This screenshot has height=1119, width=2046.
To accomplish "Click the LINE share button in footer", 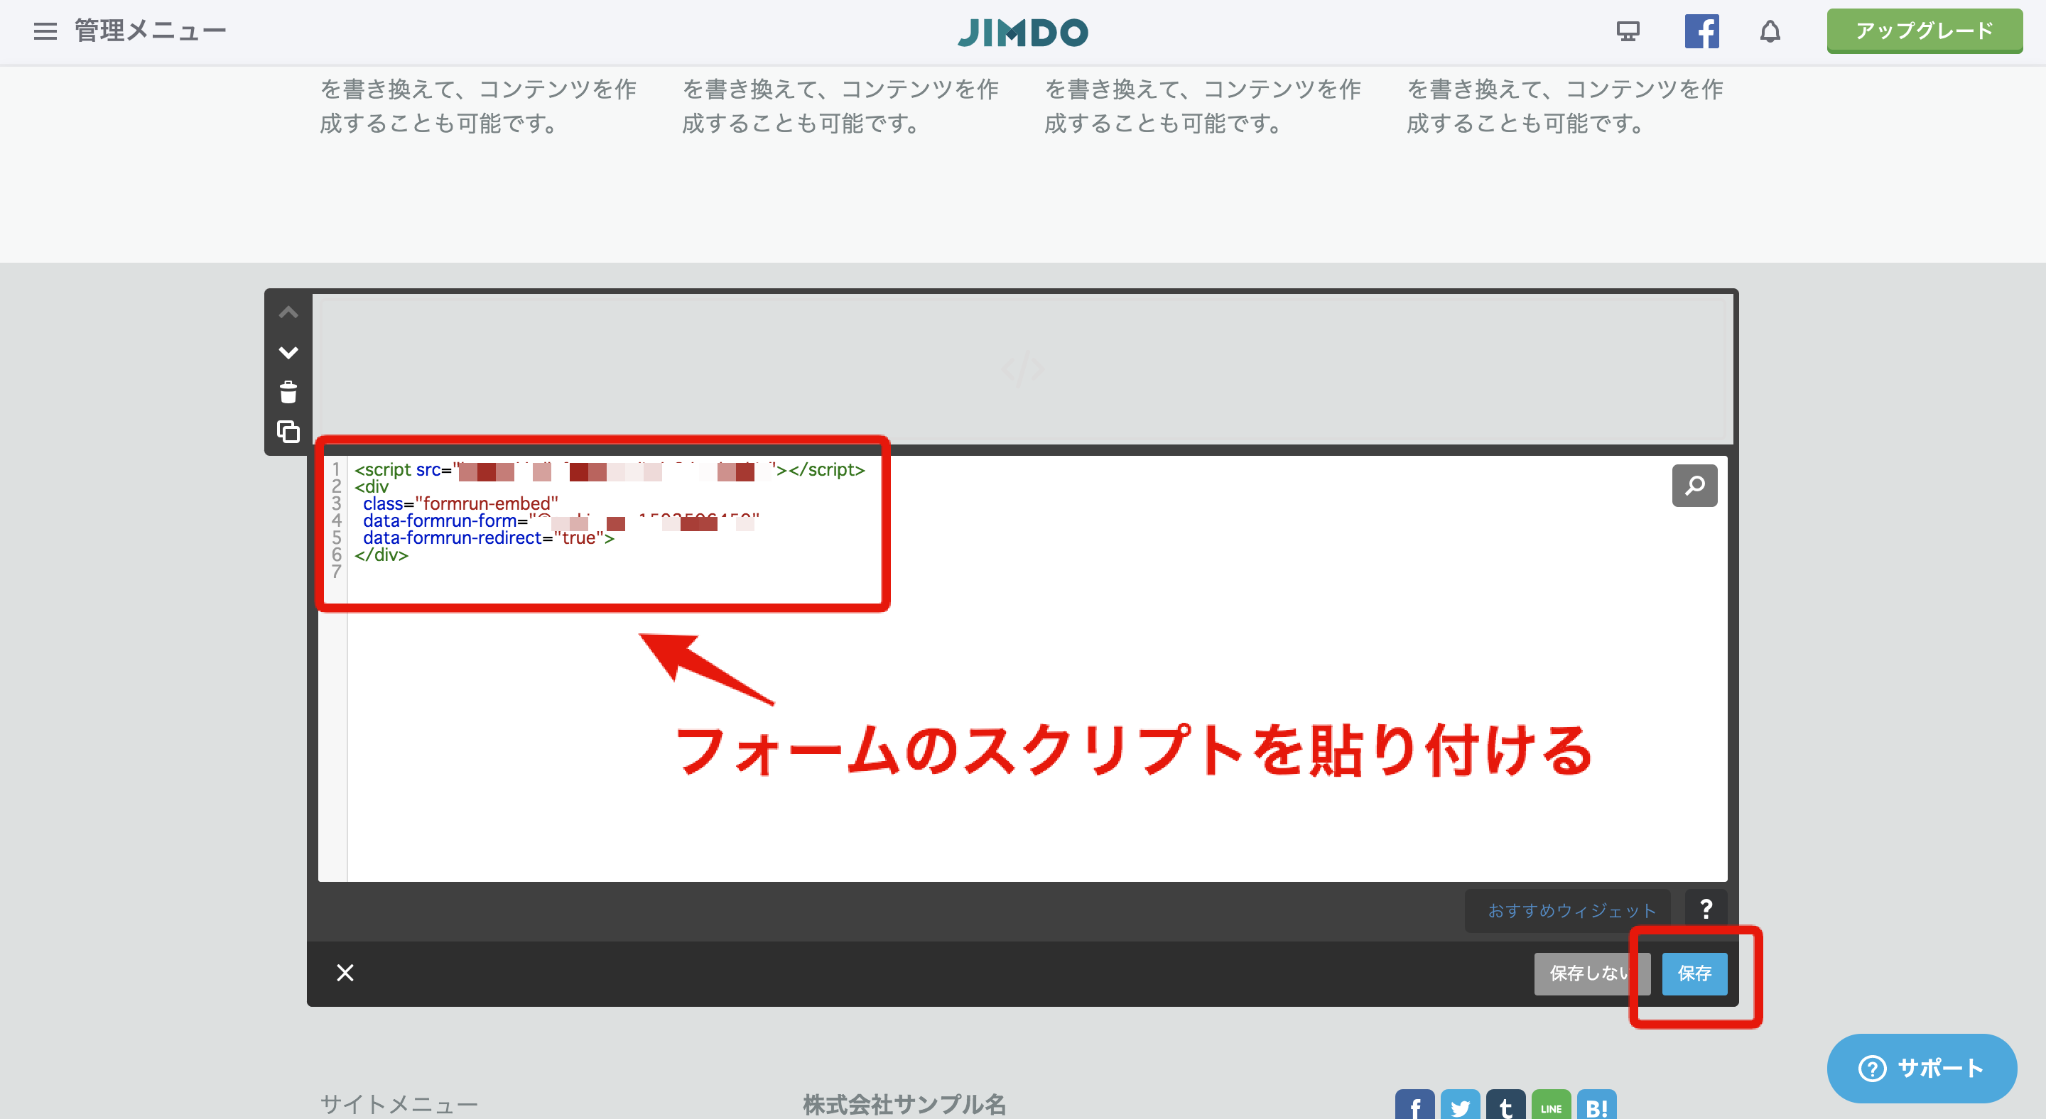I will click(1550, 1105).
